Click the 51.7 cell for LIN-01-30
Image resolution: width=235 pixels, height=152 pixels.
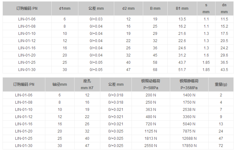click(182, 70)
